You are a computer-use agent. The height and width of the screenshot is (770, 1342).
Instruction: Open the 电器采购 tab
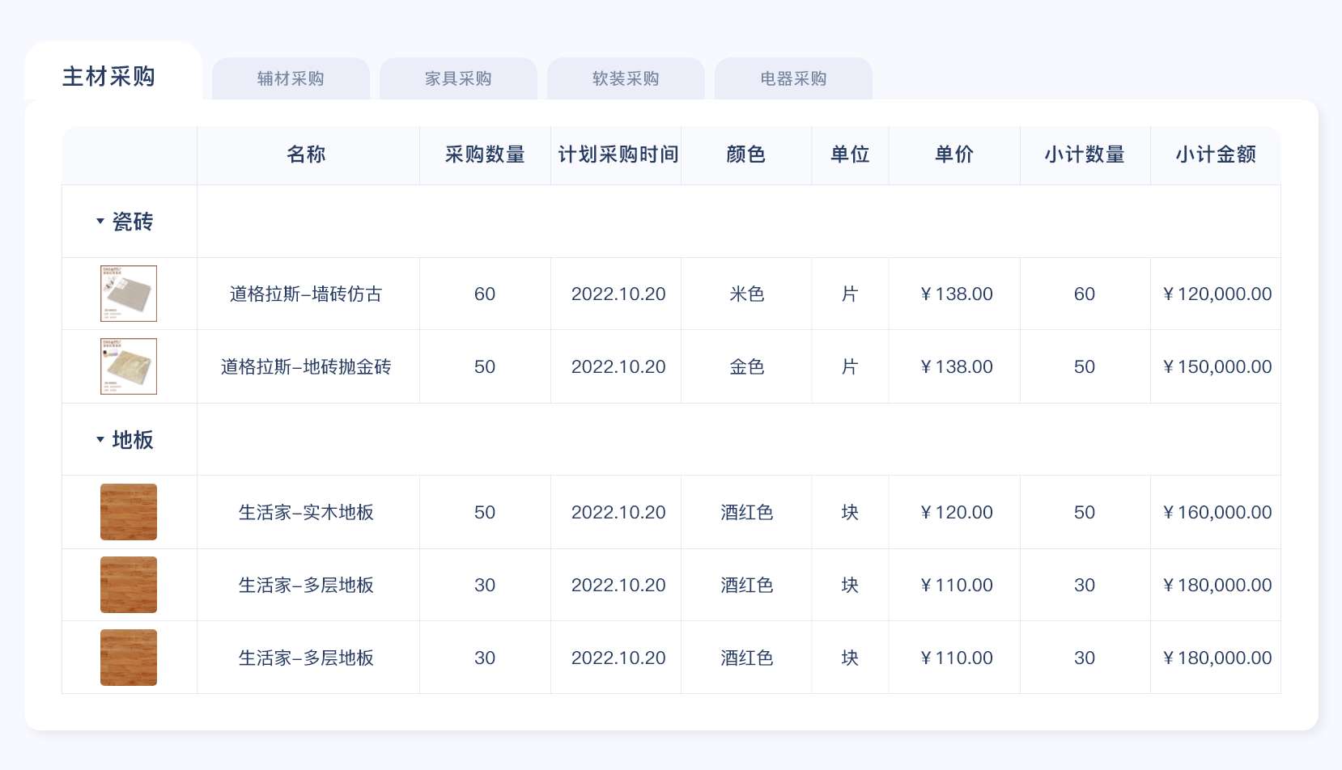tap(793, 78)
